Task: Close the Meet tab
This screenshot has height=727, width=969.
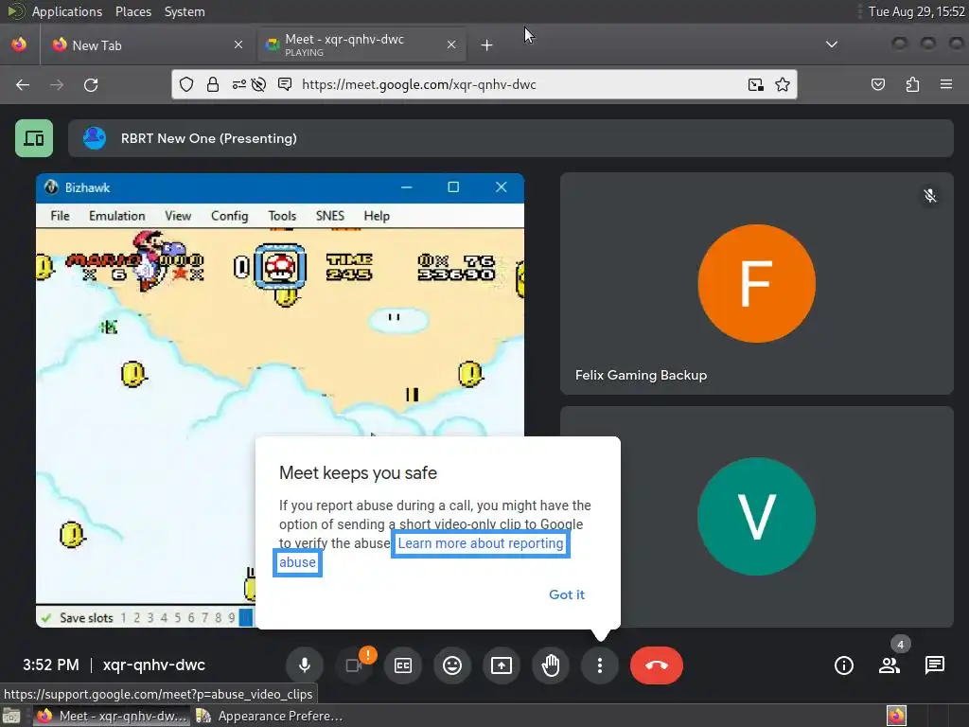Action: [x=451, y=44]
